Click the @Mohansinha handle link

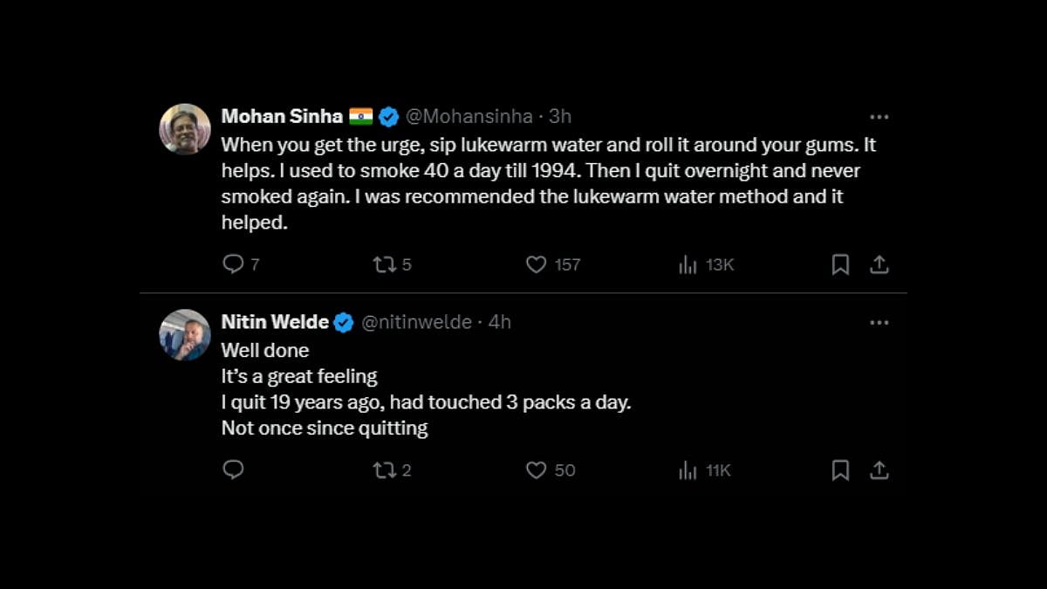tap(469, 116)
